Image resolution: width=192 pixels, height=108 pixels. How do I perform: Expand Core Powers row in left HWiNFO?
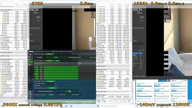coord(1,86)
